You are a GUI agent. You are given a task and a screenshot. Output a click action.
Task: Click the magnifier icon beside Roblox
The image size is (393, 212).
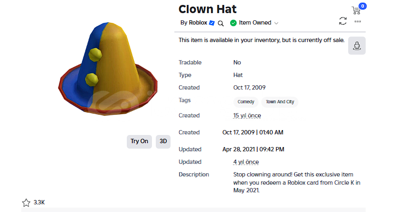(x=221, y=23)
